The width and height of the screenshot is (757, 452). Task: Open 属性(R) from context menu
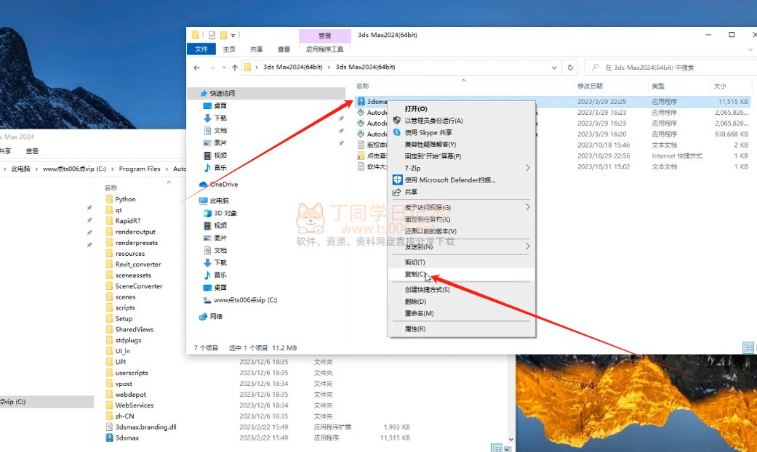(462, 329)
